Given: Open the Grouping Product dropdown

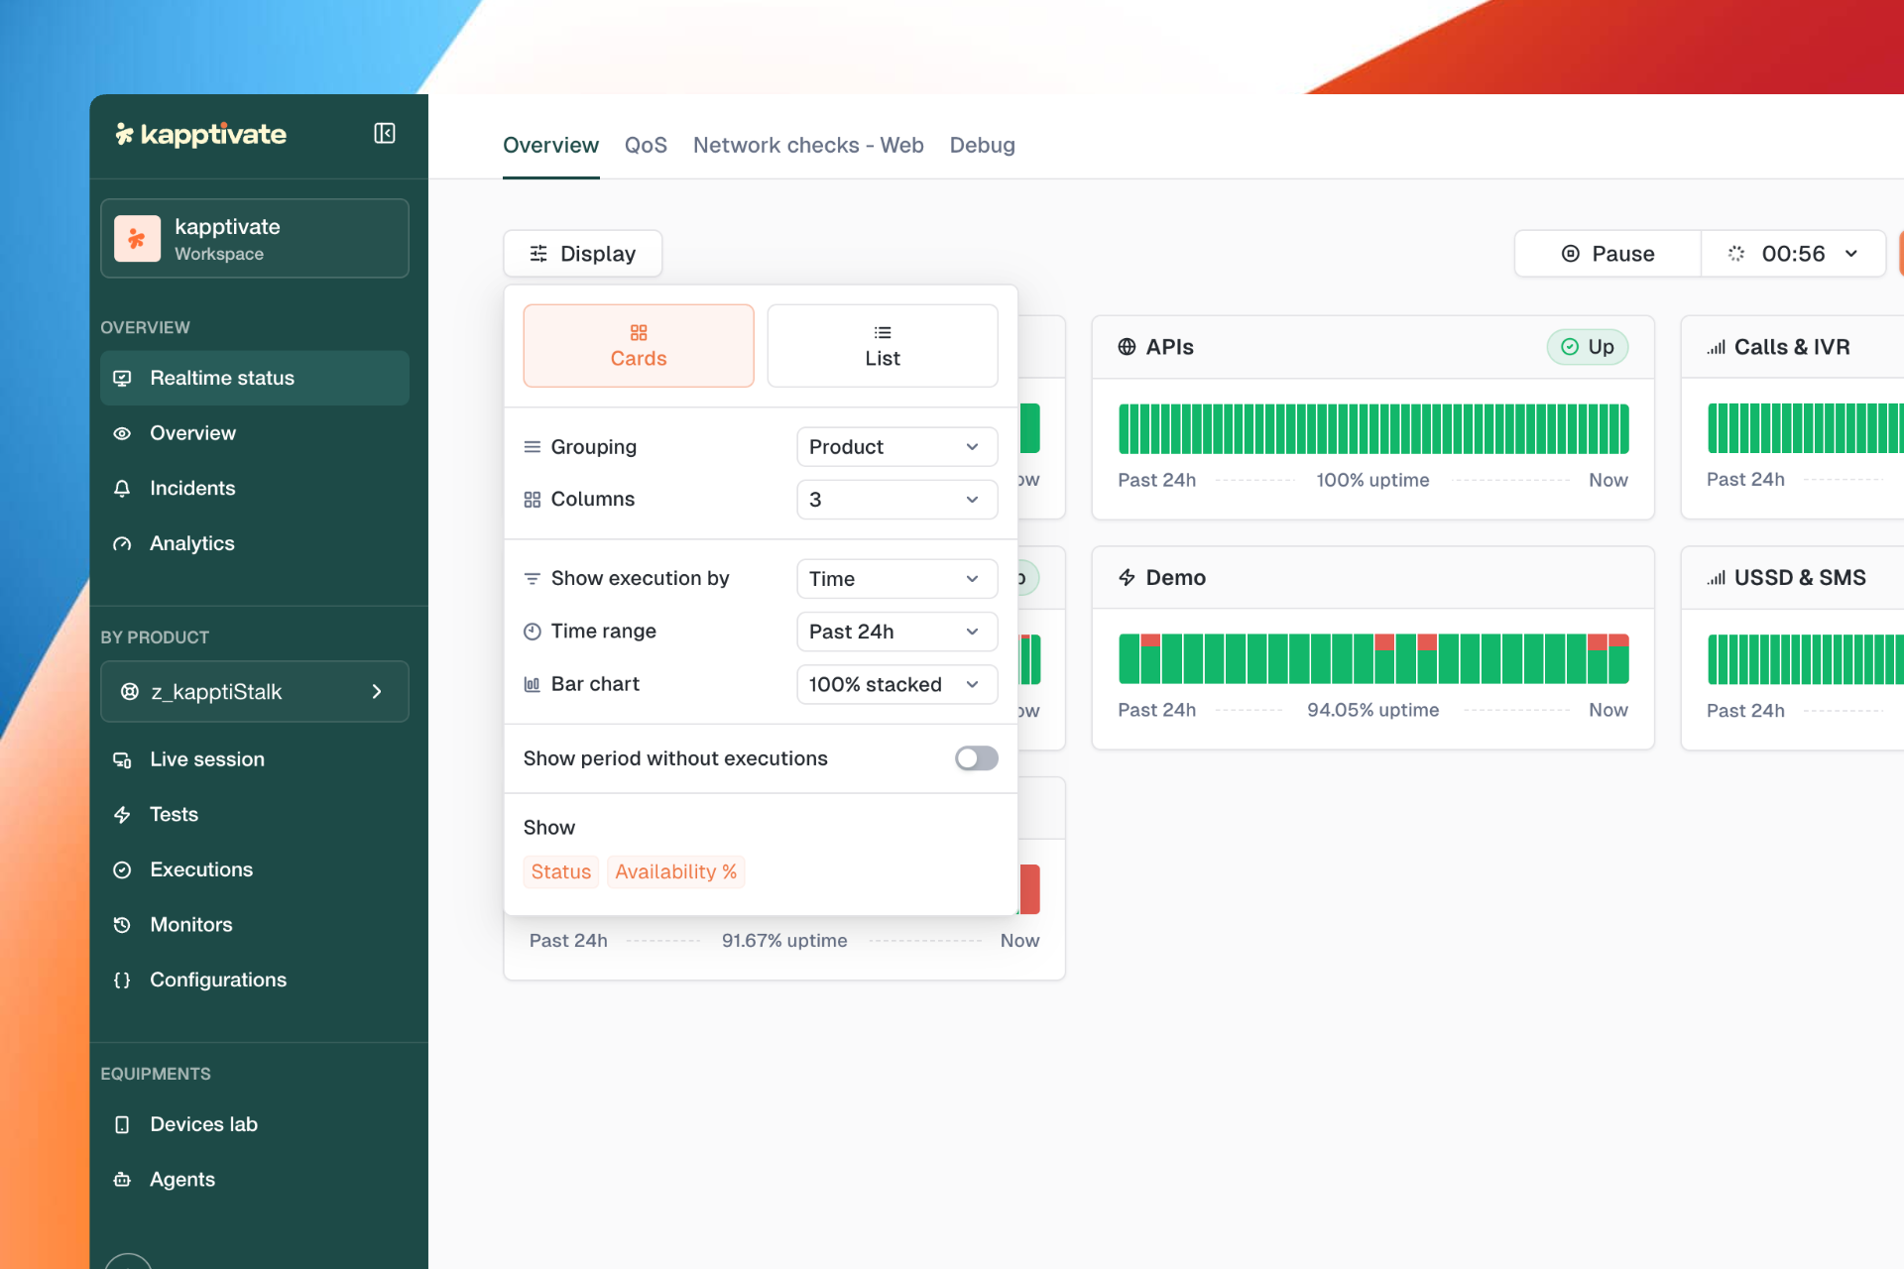Looking at the screenshot, I should (896, 447).
